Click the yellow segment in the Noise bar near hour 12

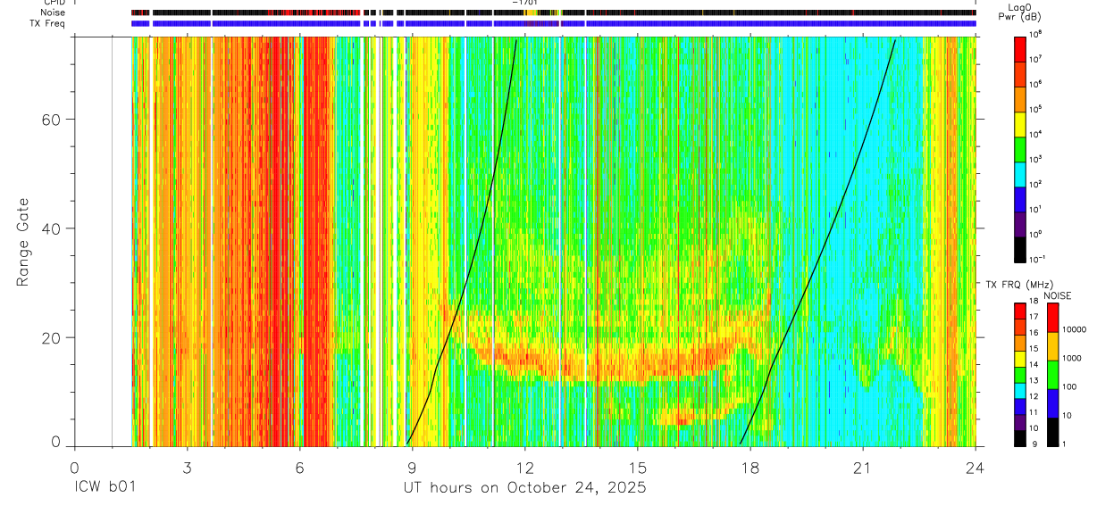click(531, 12)
